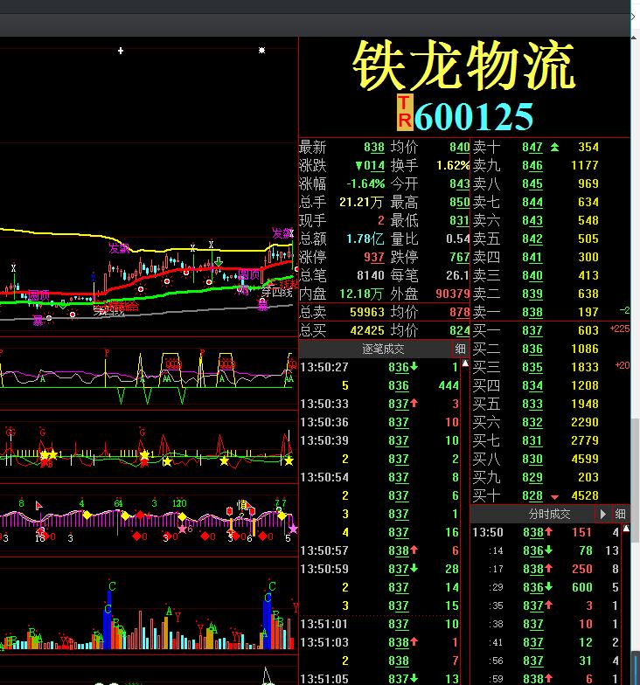Image resolution: width=640 pixels, height=685 pixels.
Task: Select the 买六 order row with volume 2290
Action: [550, 423]
